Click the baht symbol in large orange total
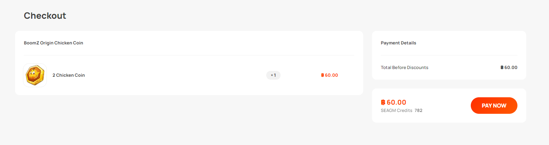 (383, 102)
